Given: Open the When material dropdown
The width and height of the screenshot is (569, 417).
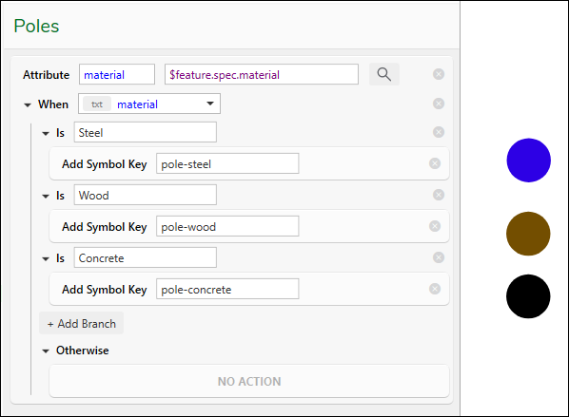Looking at the screenshot, I should [149, 104].
